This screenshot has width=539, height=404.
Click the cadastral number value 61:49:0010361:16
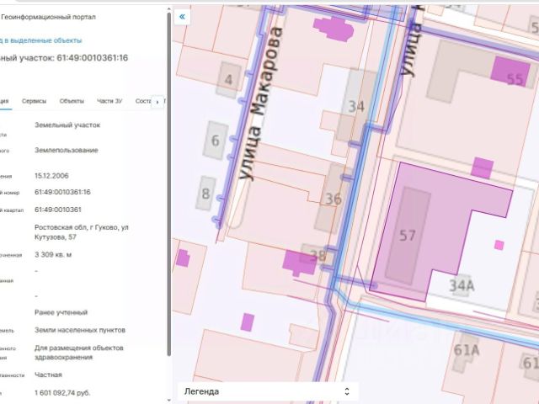coord(62,192)
